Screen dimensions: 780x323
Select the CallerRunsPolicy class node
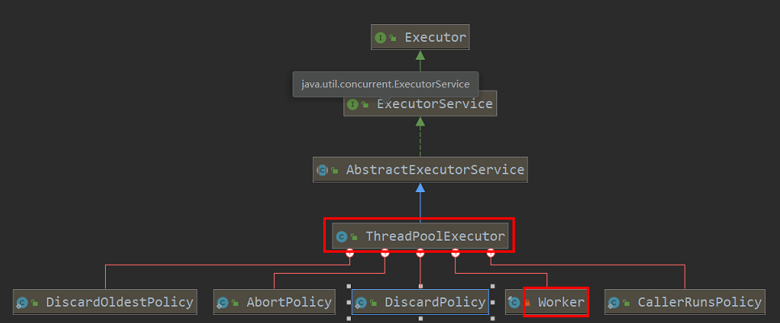point(685,302)
